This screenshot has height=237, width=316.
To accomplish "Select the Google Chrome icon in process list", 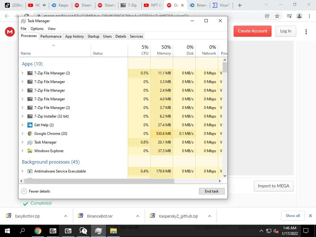I will [x=30, y=134].
